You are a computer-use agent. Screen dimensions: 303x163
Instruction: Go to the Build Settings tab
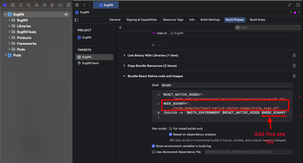210,20
